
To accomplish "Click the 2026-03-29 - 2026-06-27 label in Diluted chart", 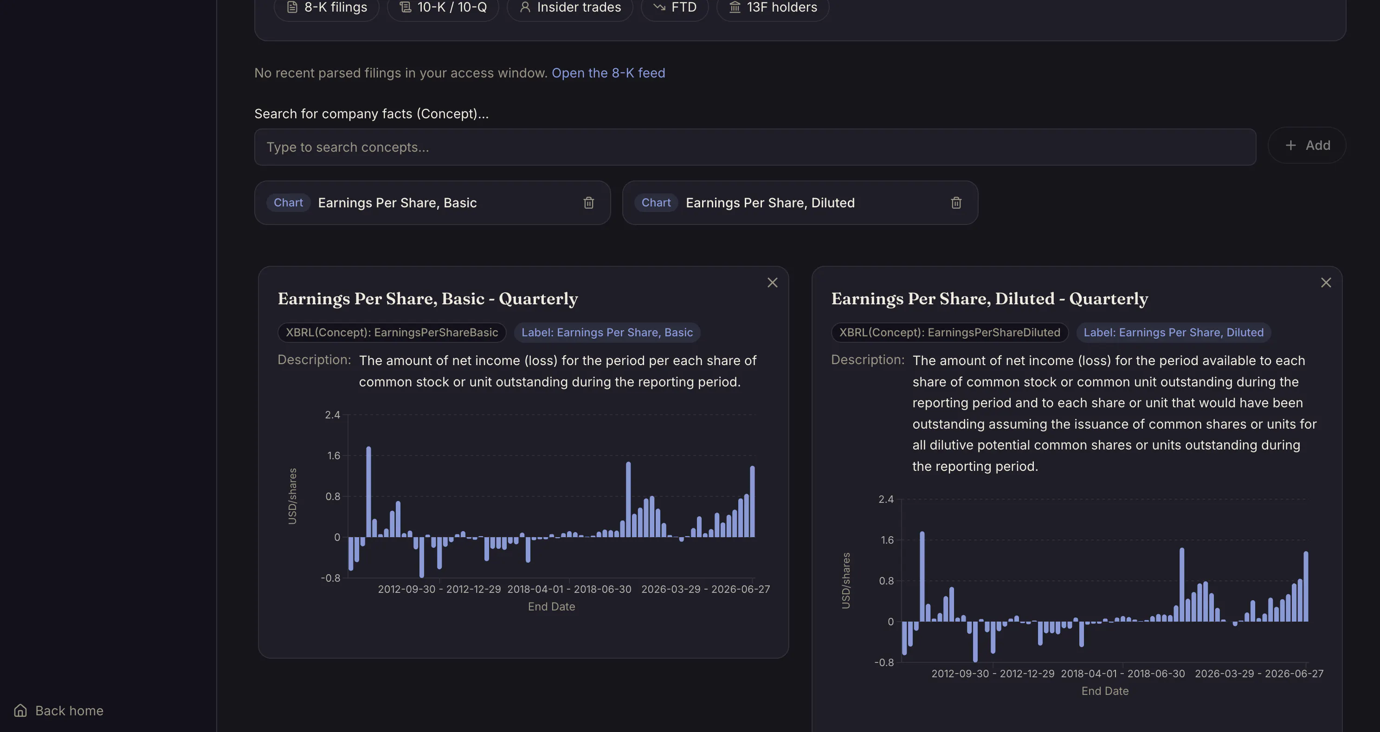I will (x=1259, y=674).
